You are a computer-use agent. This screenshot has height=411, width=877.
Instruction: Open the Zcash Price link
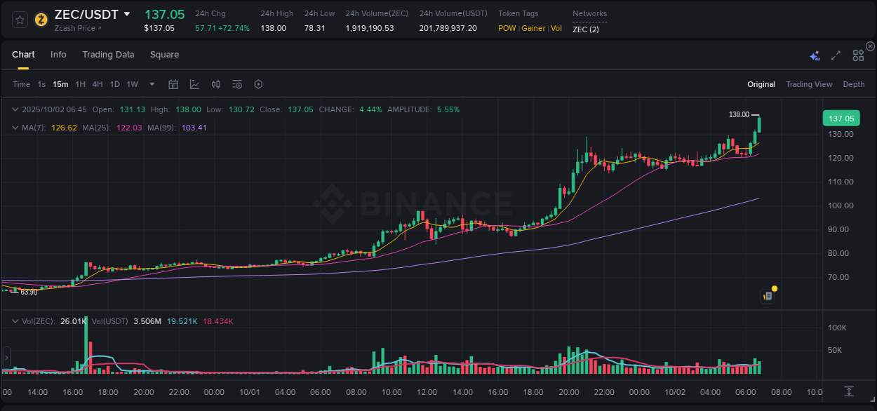pos(74,28)
